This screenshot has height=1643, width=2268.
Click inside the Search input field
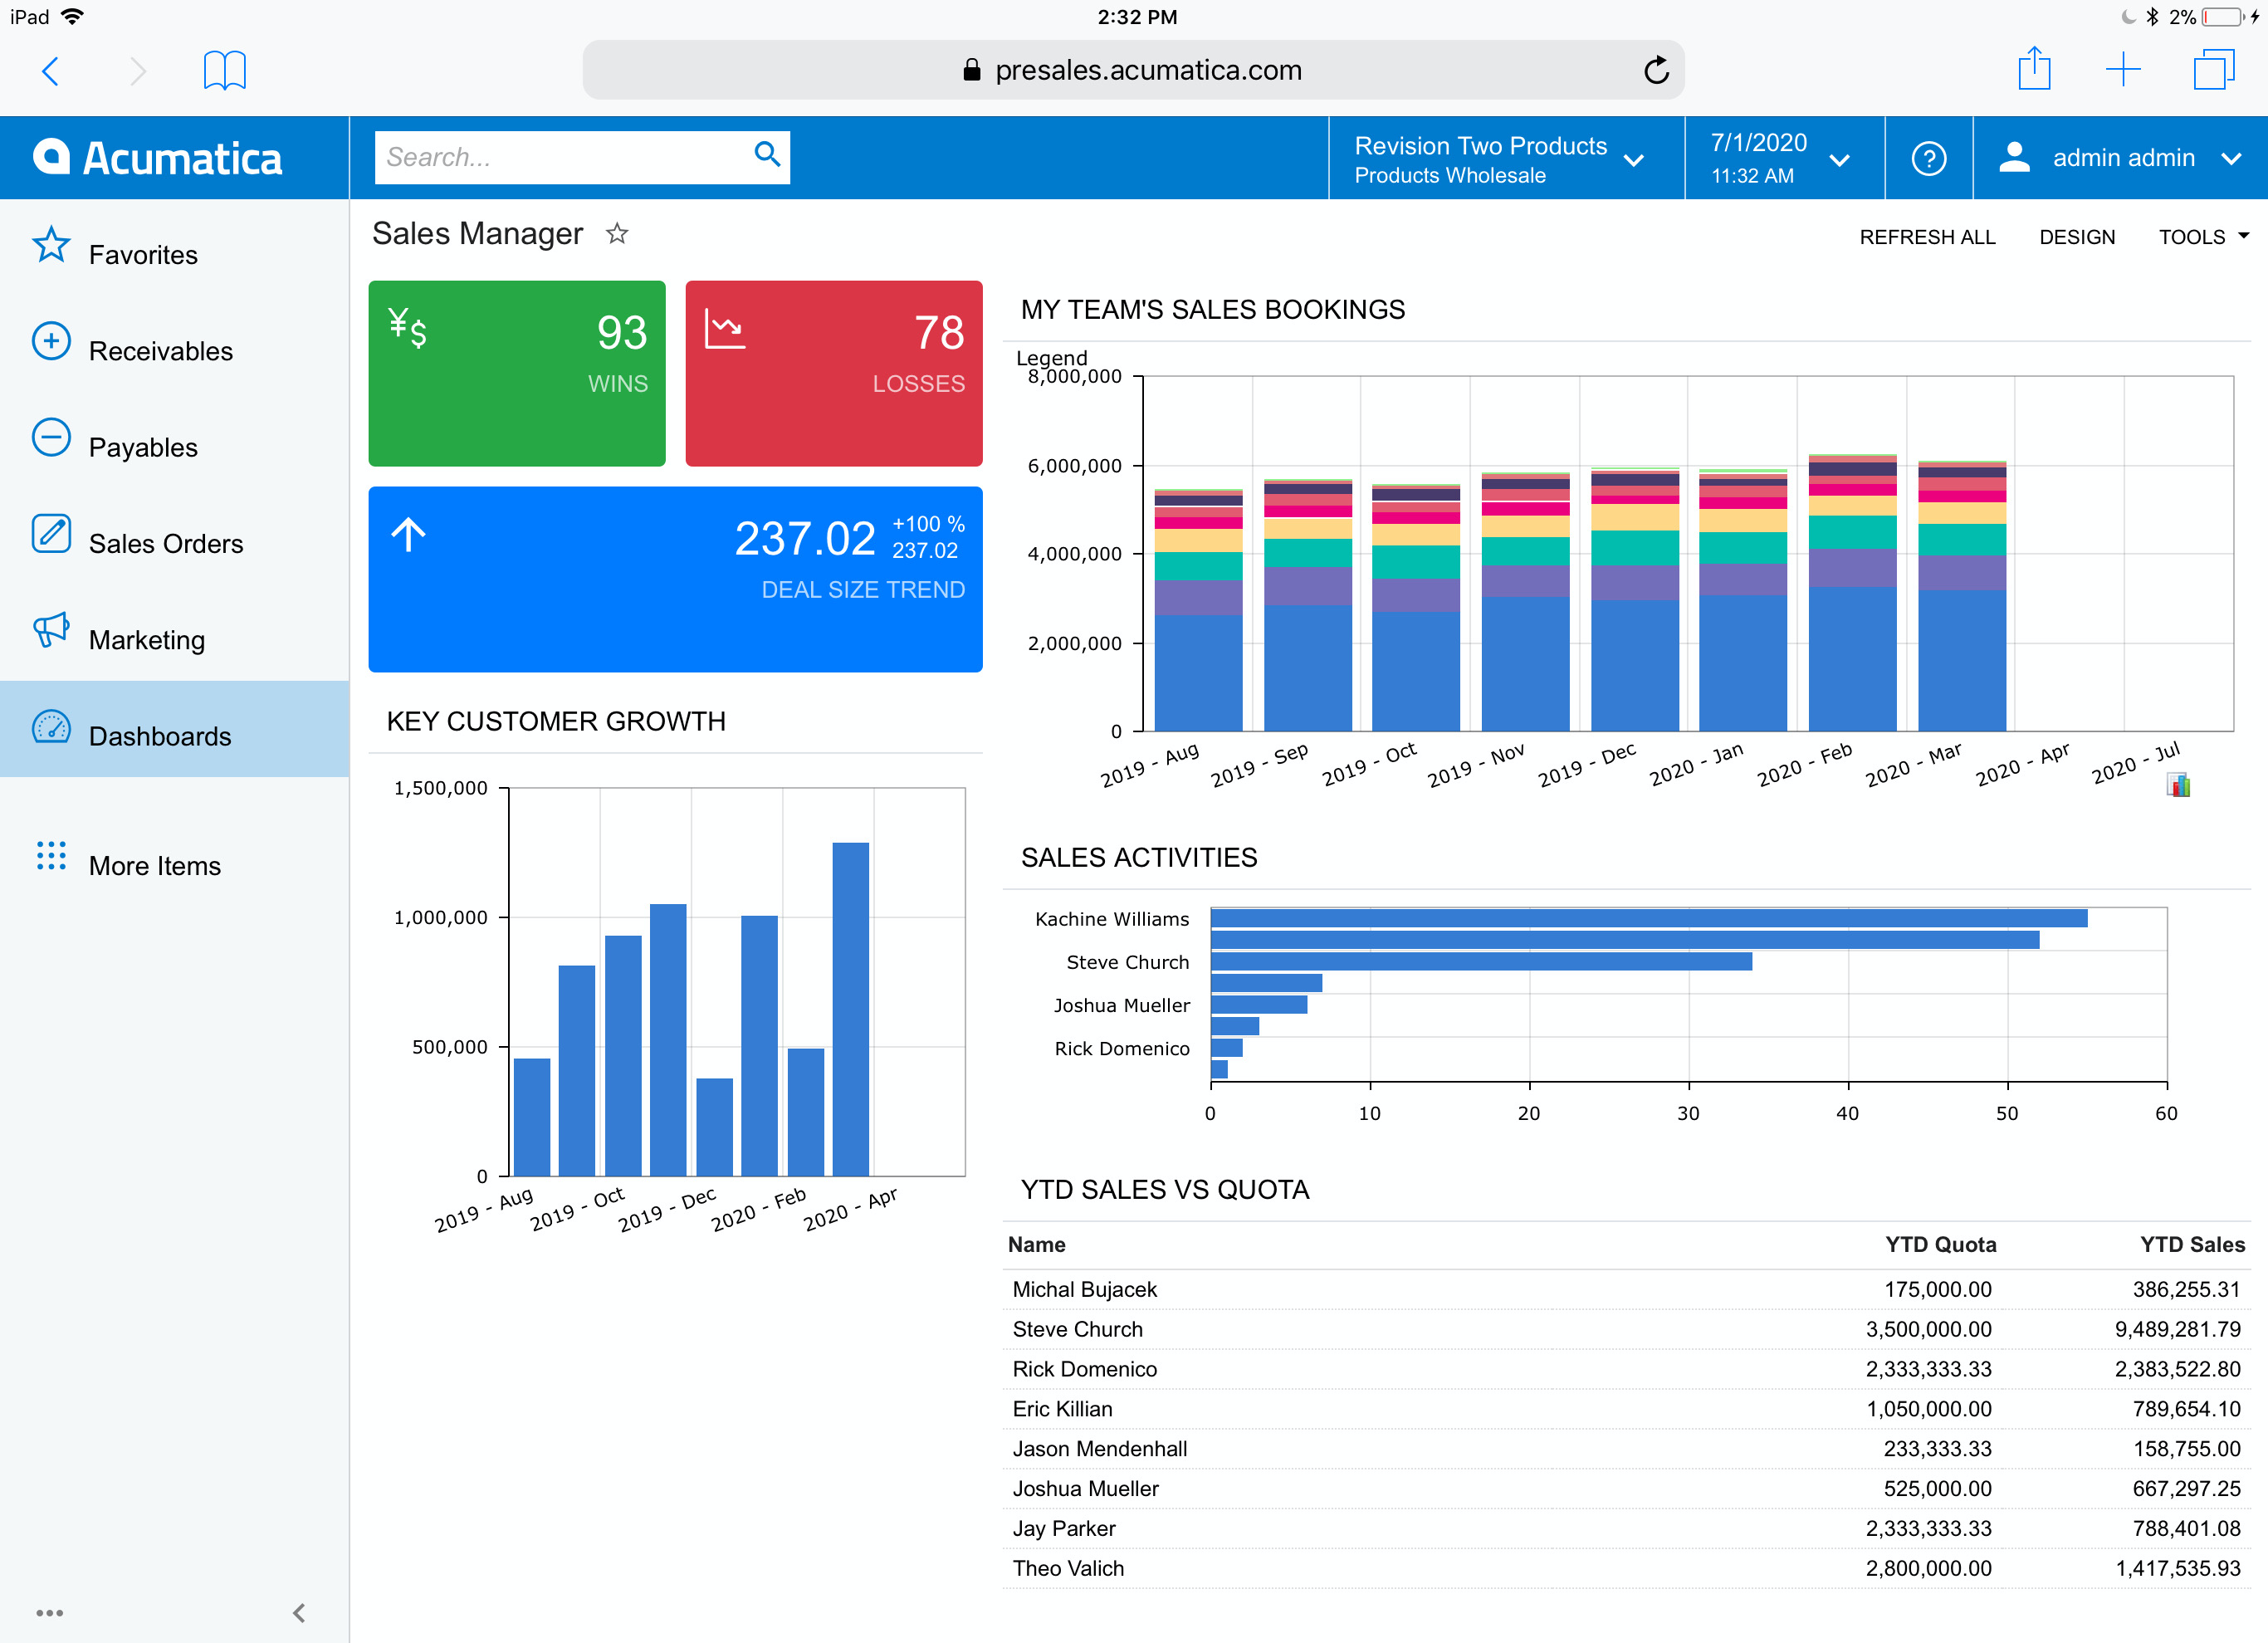pos(560,157)
